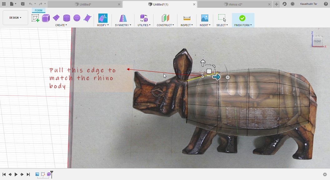Open the redo history dropdown arrow
Image resolution: width=330 pixels, height=180 pixels.
pos(45,4)
